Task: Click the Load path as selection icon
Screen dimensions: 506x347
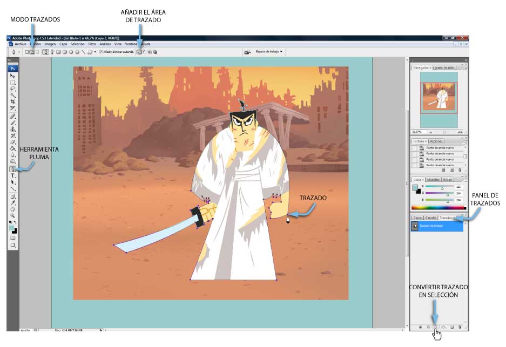Action: point(435,327)
